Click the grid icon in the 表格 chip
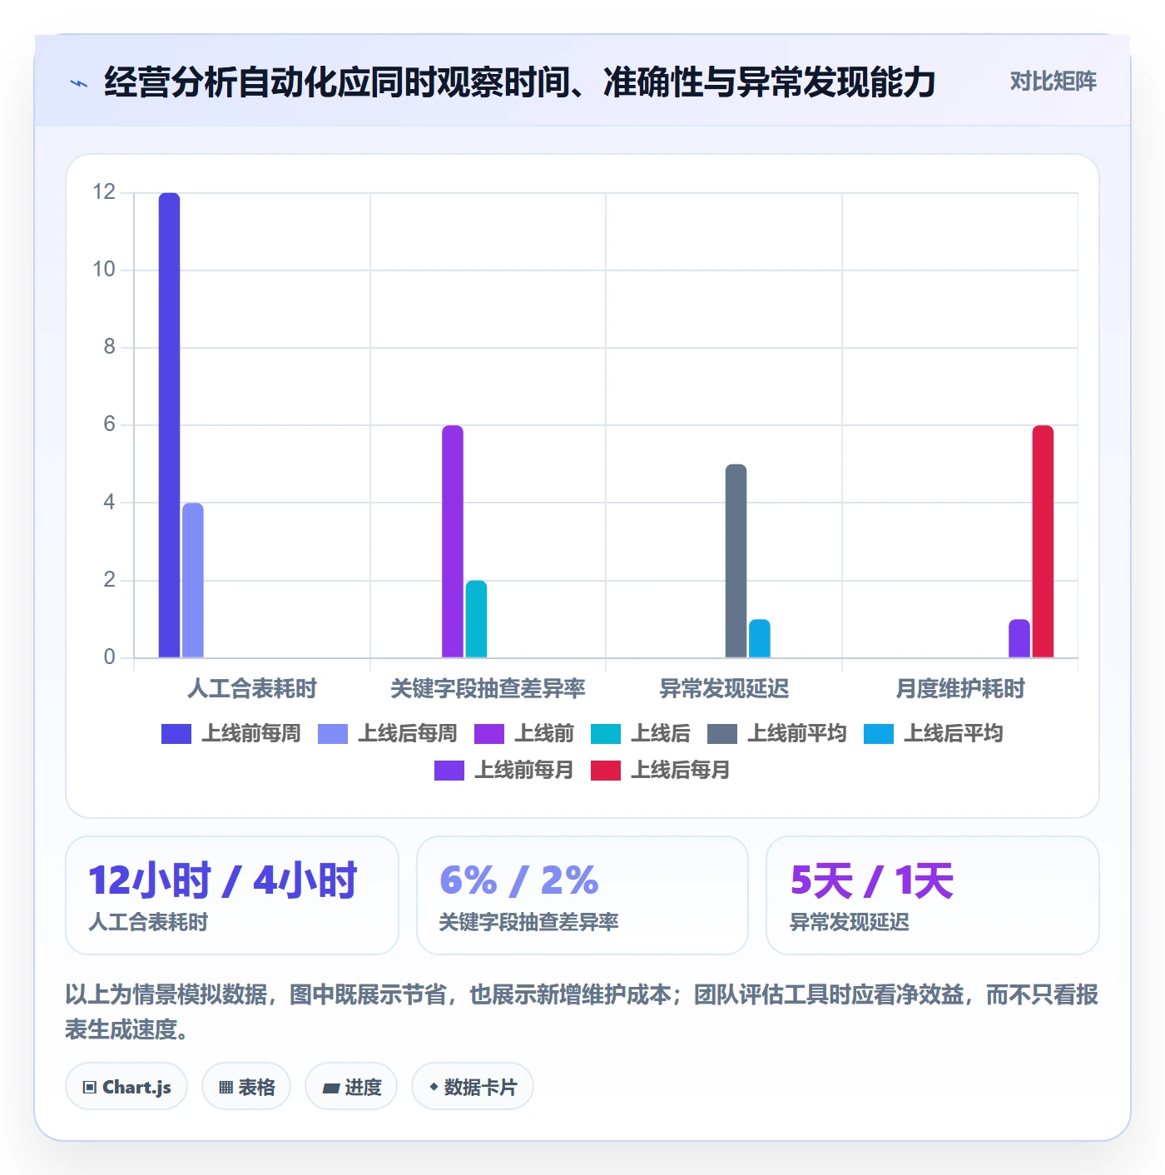This screenshot has width=1165, height=1175. tap(226, 1088)
